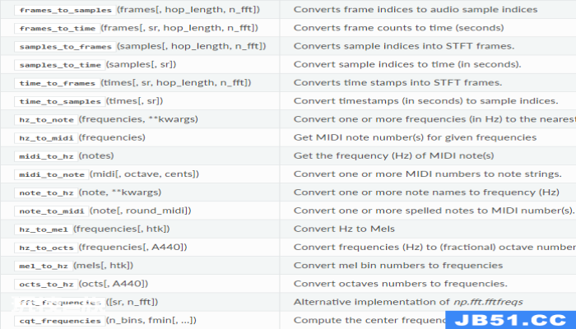This screenshot has height=329, width=576.
Task: Open the frames_to_time function link
Action: click(58, 28)
